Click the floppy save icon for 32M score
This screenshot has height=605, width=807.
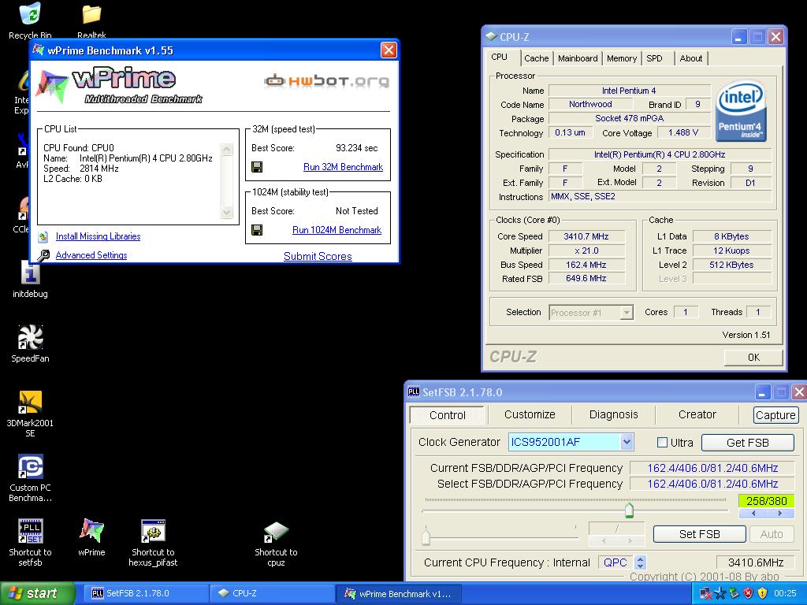click(257, 167)
